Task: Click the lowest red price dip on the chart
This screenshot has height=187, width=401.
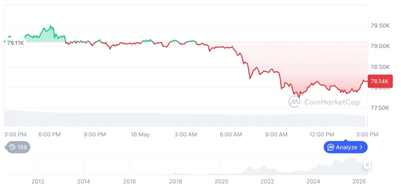Action: (x=299, y=97)
